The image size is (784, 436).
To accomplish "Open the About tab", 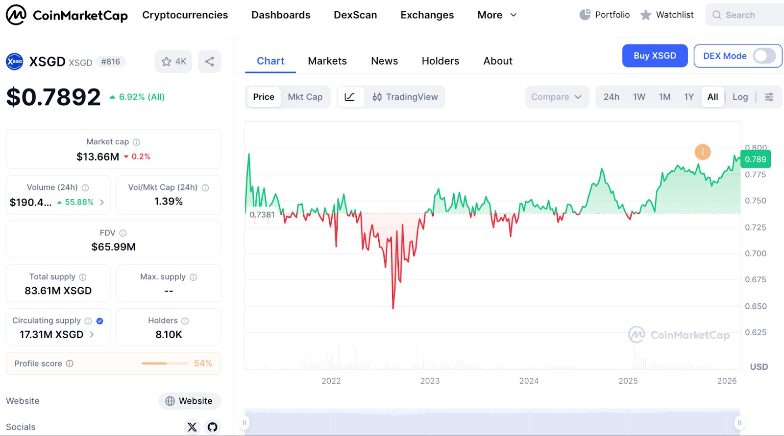I will (x=498, y=61).
